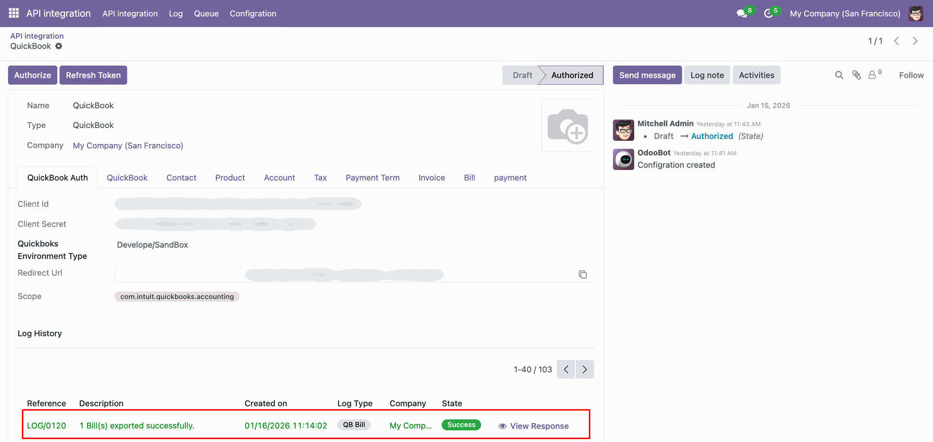
Task: Open the conversations chat icon with badge
Action: coord(742,14)
